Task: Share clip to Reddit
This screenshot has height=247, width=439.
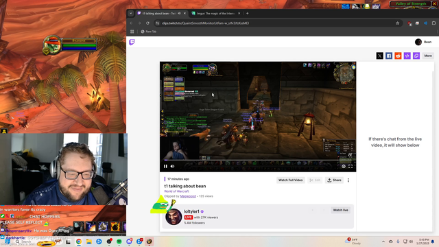Action: (x=398, y=56)
